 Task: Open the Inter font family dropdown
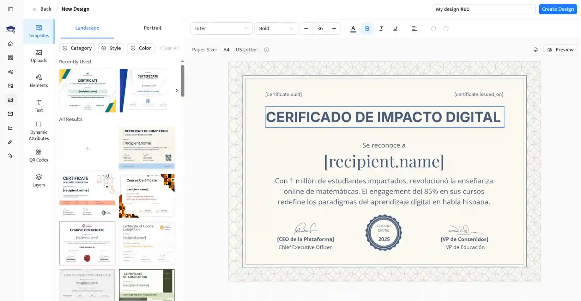click(221, 29)
